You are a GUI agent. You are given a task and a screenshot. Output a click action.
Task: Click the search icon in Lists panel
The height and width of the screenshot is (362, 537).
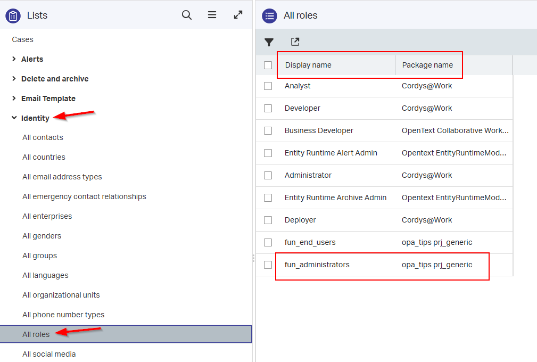(x=187, y=15)
